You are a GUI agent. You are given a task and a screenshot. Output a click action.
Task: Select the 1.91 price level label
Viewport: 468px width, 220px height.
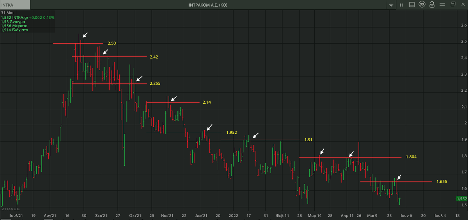click(x=309, y=139)
